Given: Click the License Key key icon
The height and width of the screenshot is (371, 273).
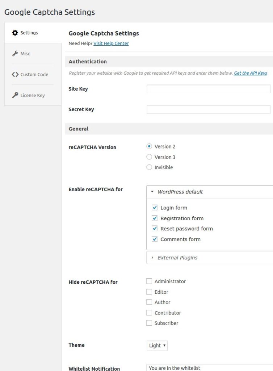Looking at the screenshot, I should (x=15, y=95).
